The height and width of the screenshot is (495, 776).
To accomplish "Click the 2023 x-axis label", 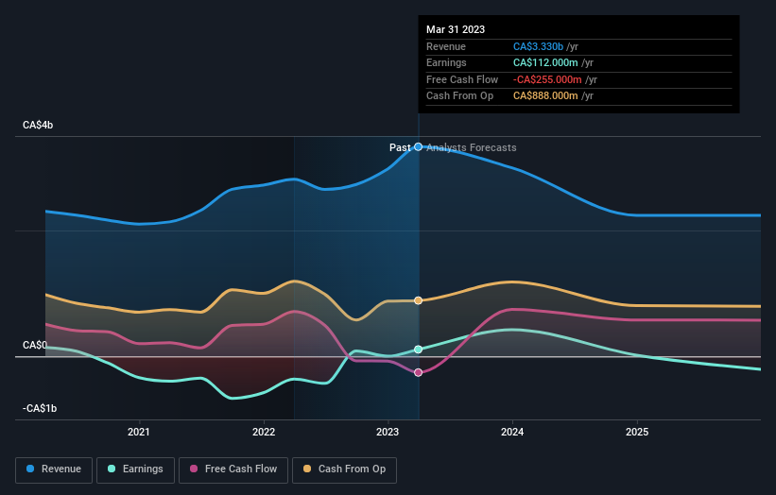I will [x=388, y=433].
